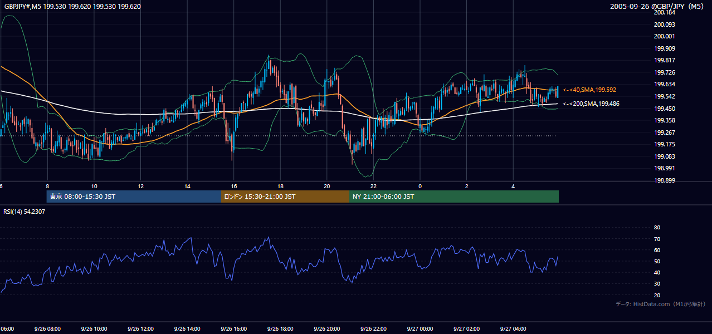Click the 9/27 02:00 time label

[x=467, y=329]
